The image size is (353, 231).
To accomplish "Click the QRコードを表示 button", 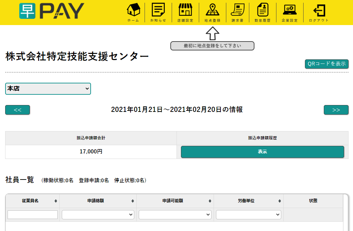I will click(327, 64).
